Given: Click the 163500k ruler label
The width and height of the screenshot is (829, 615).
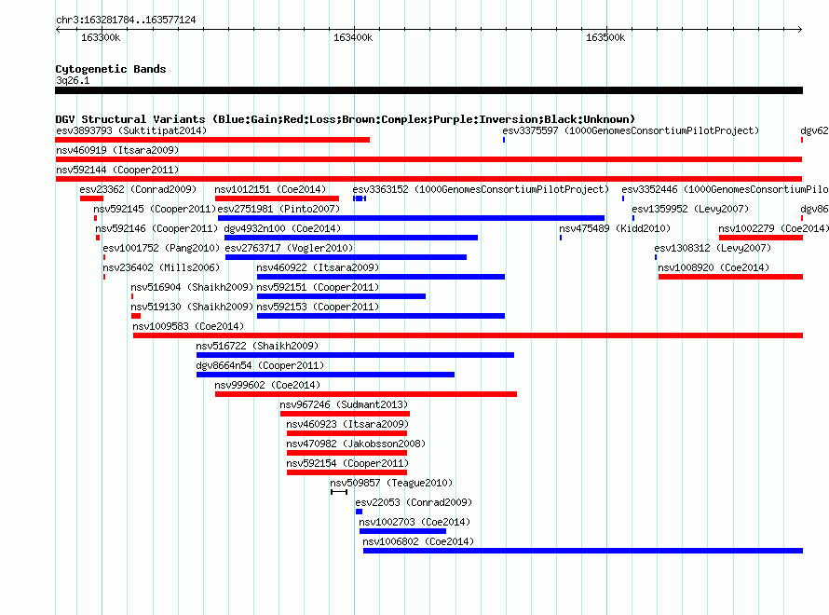Looking at the screenshot, I should (x=605, y=37).
